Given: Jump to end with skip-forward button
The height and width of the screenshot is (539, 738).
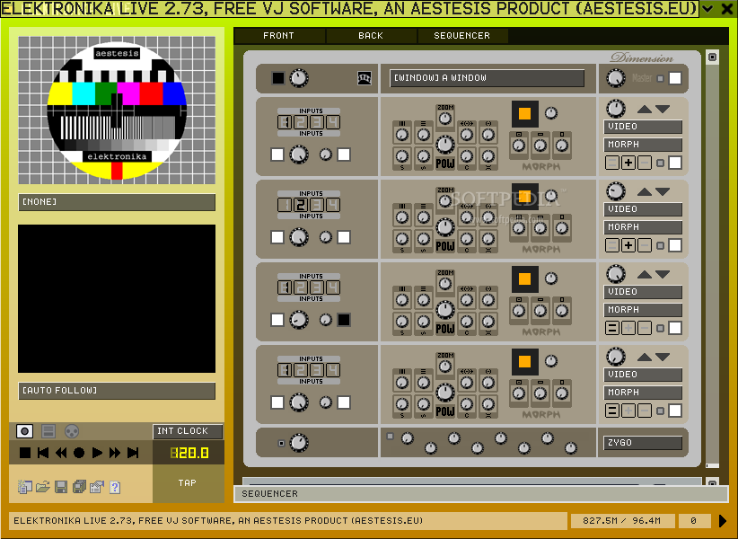Looking at the screenshot, I should click(133, 453).
